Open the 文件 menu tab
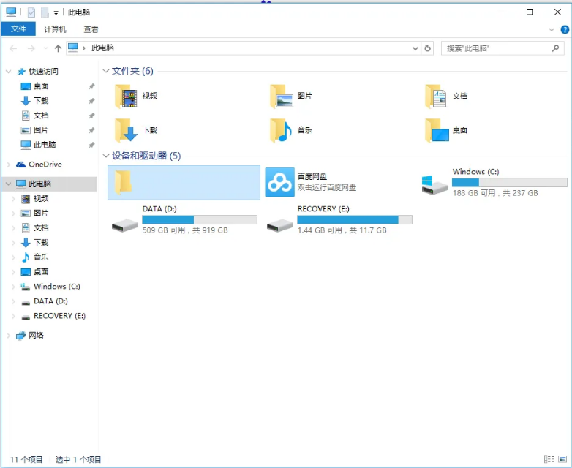This screenshot has width=572, height=468. (18, 29)
